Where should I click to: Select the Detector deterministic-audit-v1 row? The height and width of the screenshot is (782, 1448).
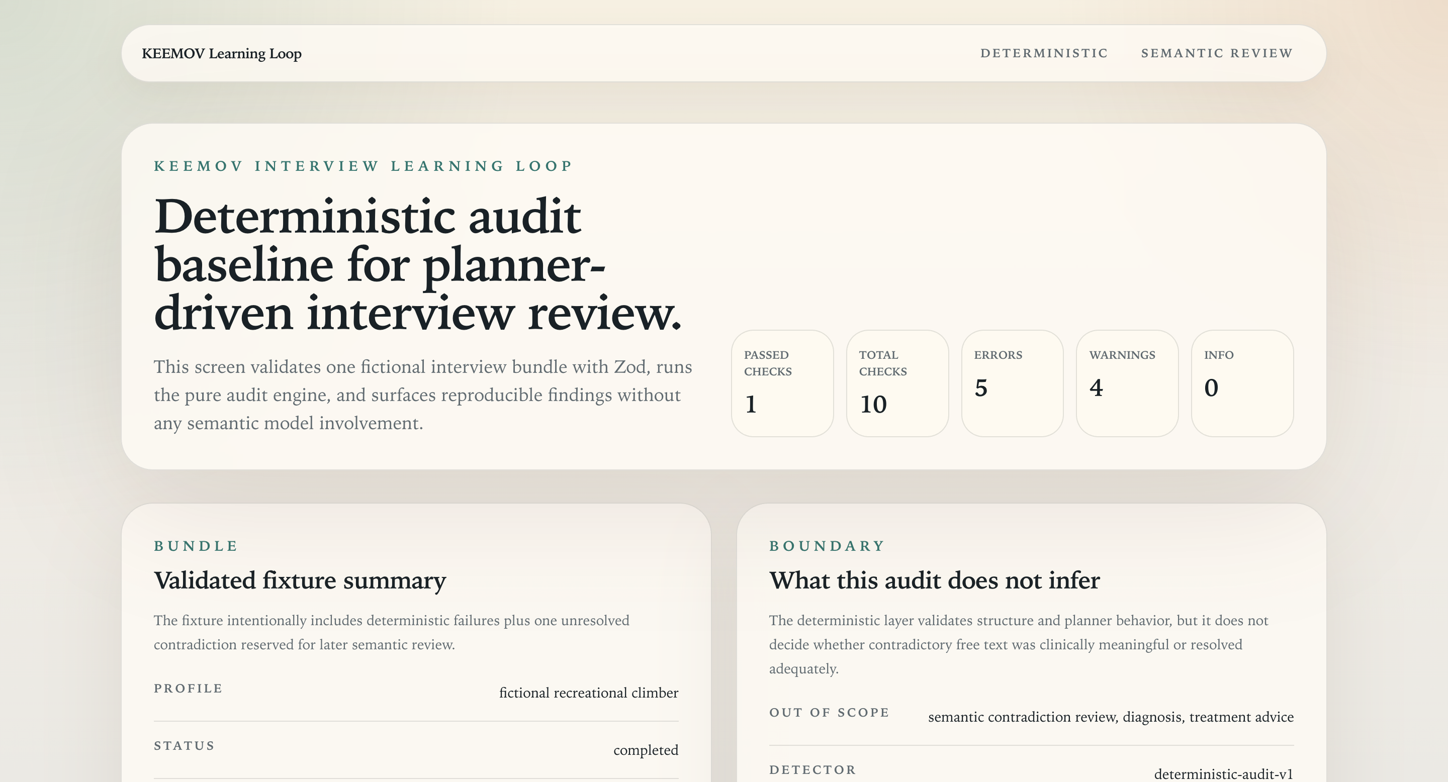(1032, 769)
